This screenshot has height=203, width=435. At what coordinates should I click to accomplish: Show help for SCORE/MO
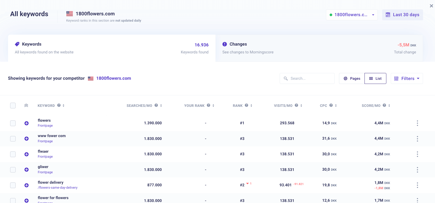pos(385,105)
